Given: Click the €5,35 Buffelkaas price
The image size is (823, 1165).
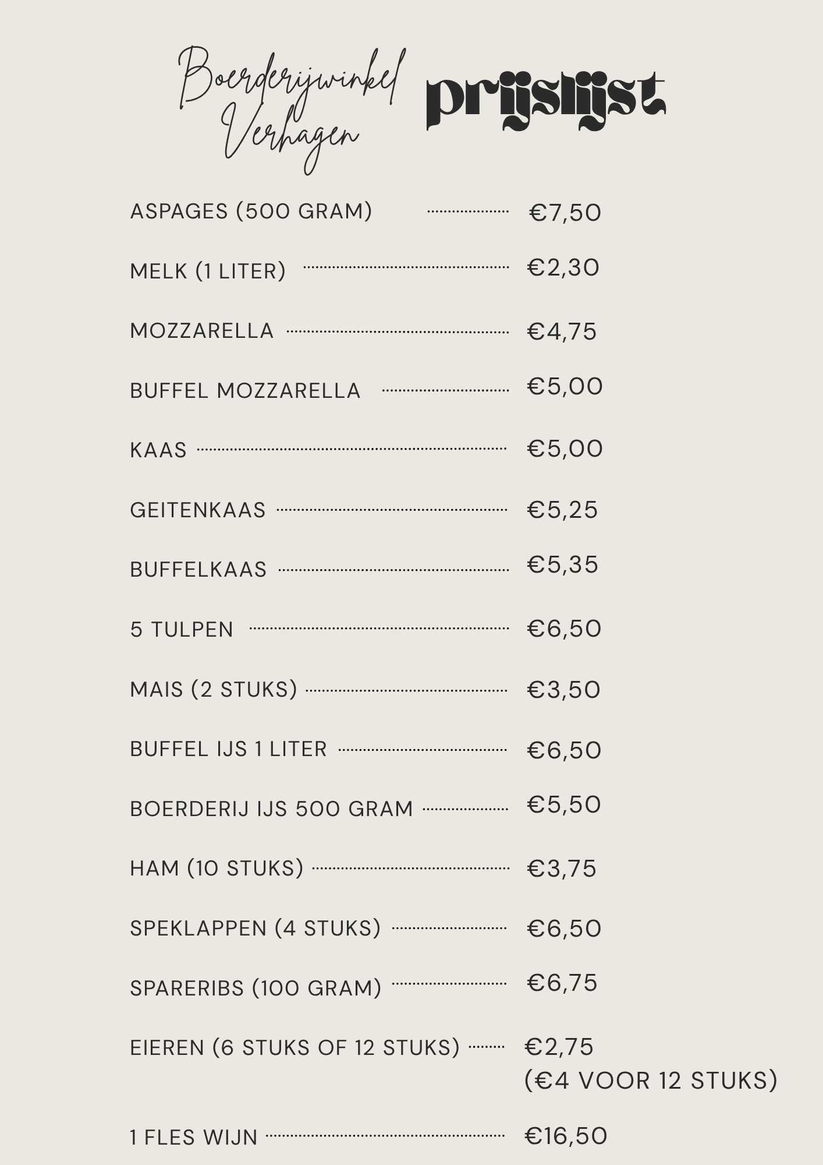Looking at the screenshot, I should pyautogui.click(x=562, y=564).
